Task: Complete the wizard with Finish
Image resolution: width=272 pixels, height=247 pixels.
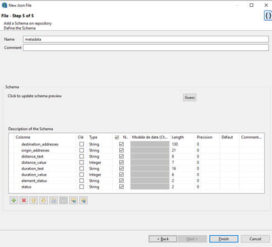Action: 224,239
